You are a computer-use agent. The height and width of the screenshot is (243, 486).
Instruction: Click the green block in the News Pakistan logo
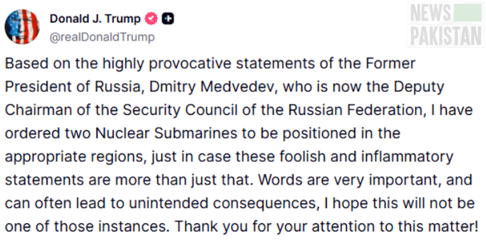point(468,14)
